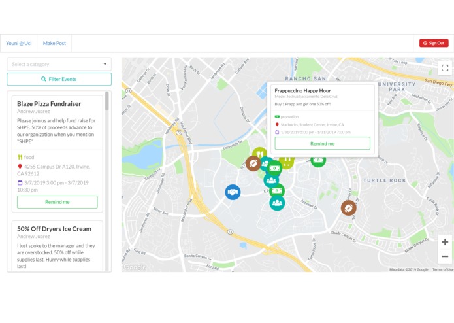This screenshot has height=323, width=454.
Task: Click the Map data ©2019 Google text
Action: coord(408,269)
